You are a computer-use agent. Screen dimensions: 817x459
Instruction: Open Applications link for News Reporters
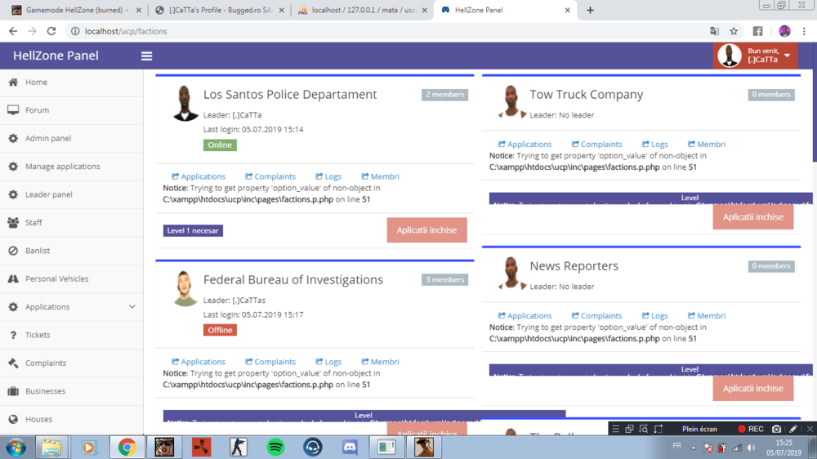[525, 316]
